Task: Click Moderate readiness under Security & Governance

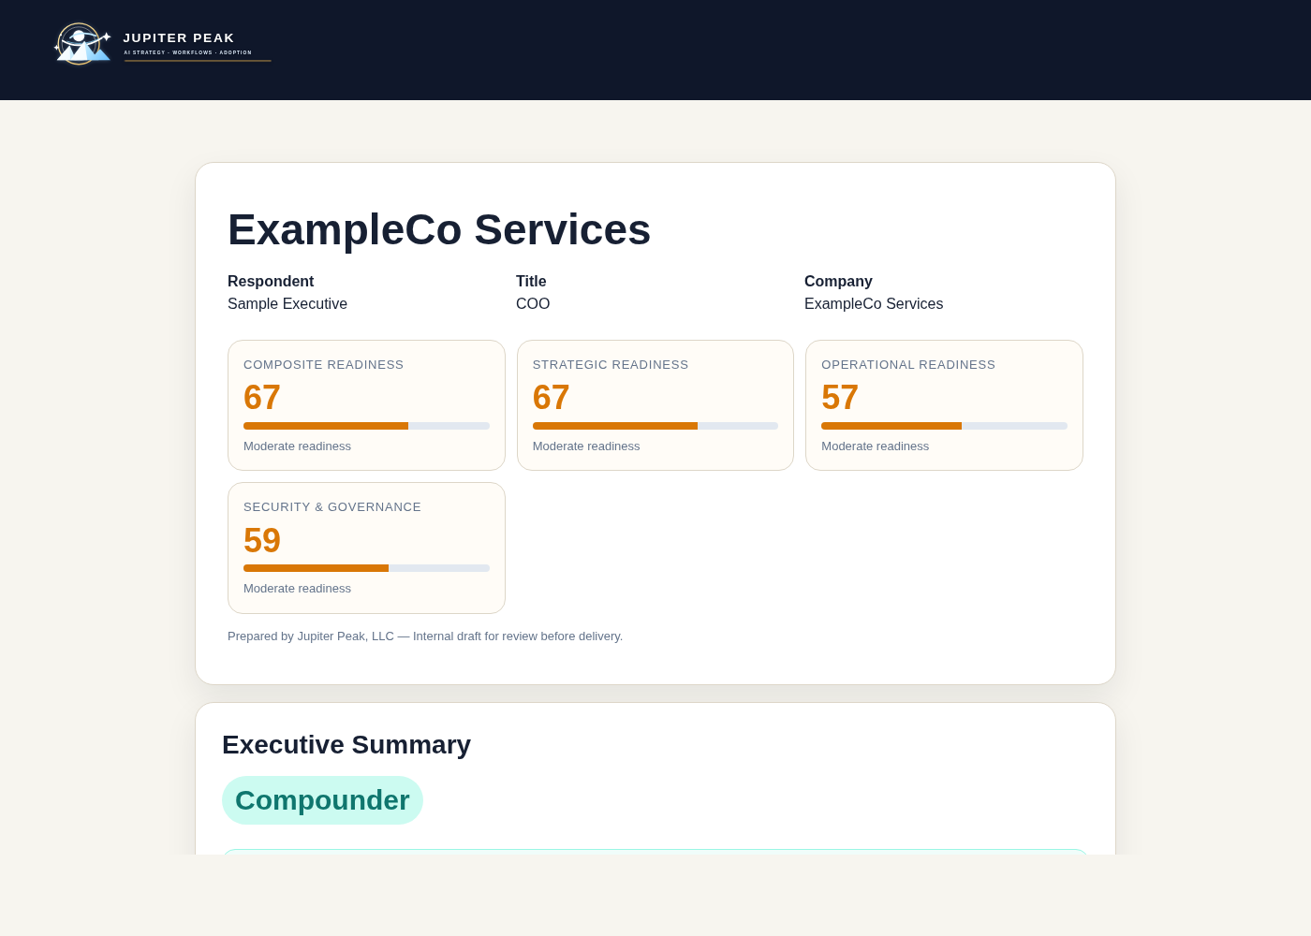Action: 297,589
